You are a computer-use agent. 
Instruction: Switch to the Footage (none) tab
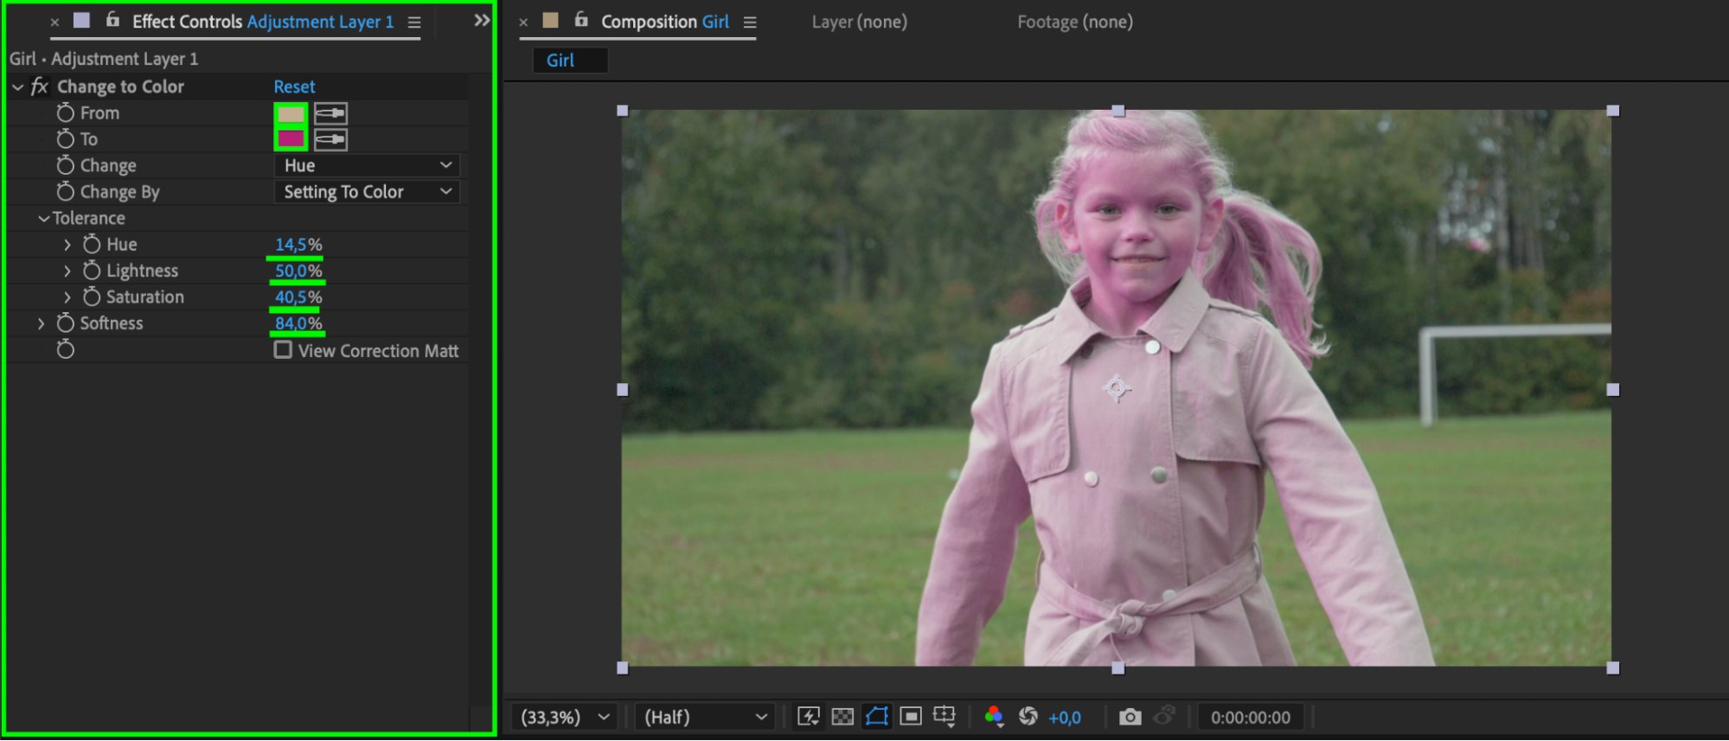(x=1074, y=22)
